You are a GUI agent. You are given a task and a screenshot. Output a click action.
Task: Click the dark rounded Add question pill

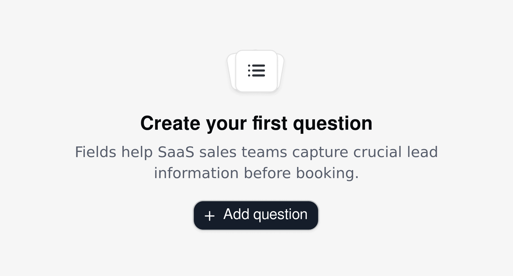tap(256, 215)
